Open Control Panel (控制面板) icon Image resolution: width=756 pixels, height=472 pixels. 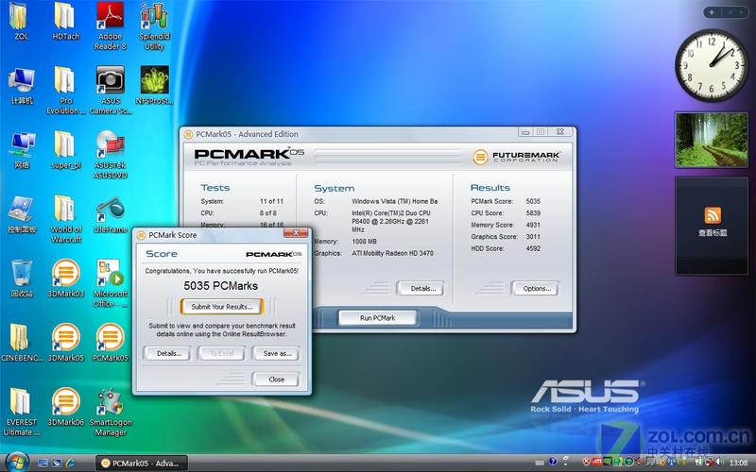click(x=22, y=215)
